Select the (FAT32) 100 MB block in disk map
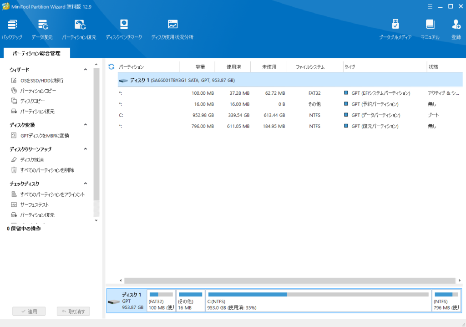Image resolution: width=466 pixels, height=327 pixels. [162, 301]
